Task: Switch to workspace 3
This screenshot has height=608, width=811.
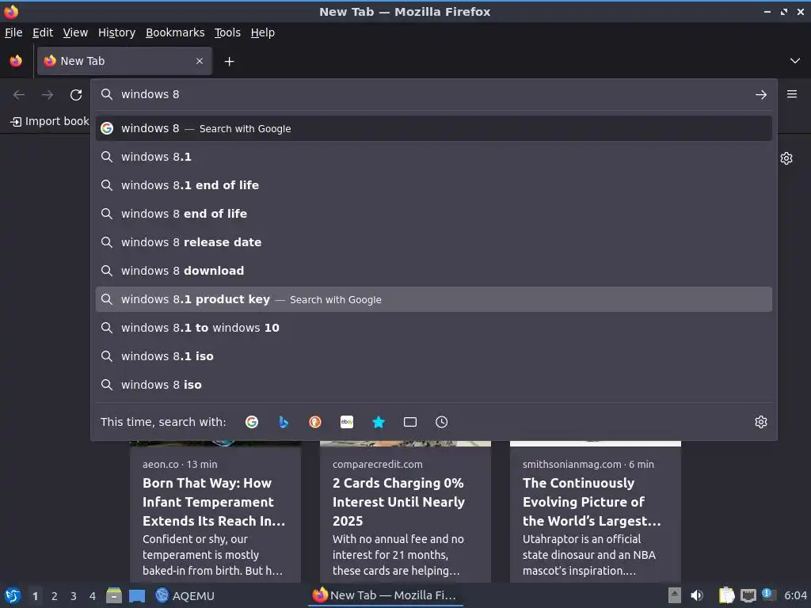Action: [x=74, y=596]
